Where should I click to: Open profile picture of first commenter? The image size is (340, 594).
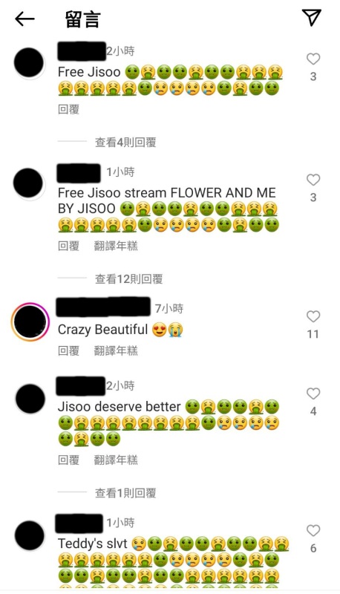click(x=29, y=63)
